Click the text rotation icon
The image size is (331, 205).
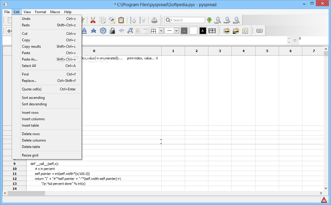[130, 31]
